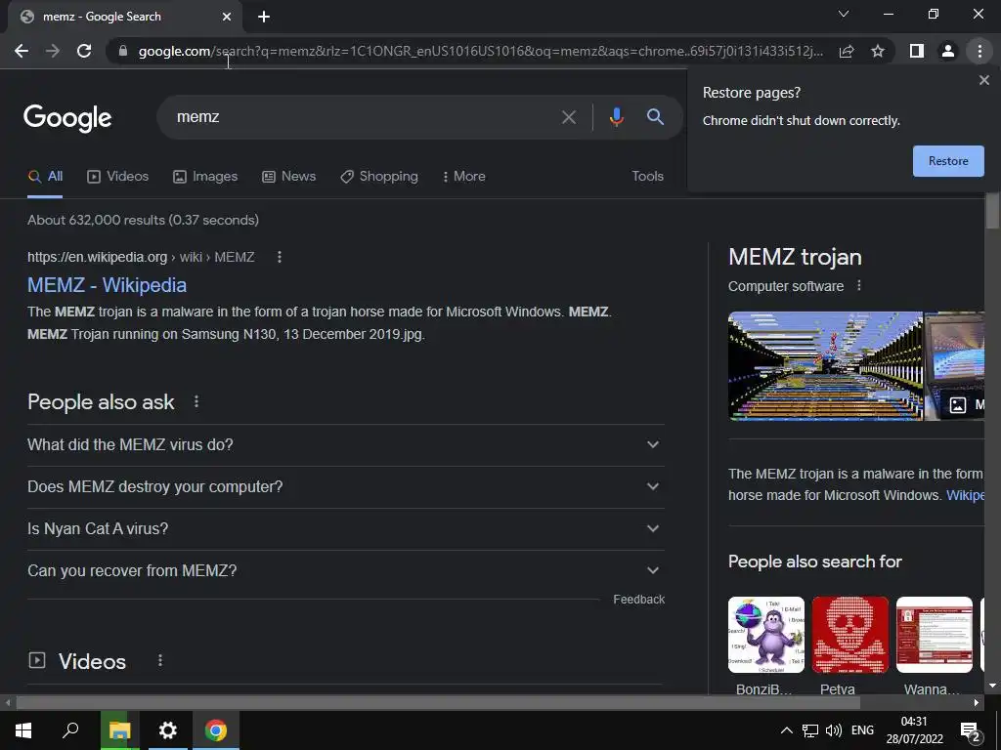
Task: Switch to the Images tab
Action: 205,177
